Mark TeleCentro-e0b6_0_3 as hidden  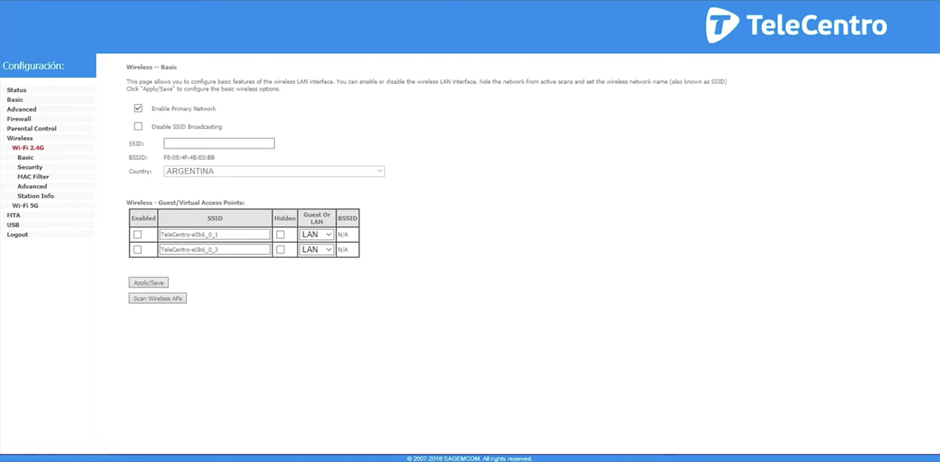click(x=280, y=250)
